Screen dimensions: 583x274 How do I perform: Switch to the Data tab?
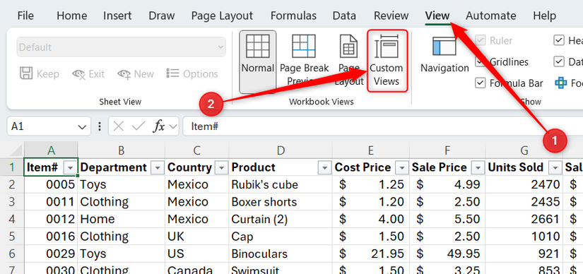(344, 16)
